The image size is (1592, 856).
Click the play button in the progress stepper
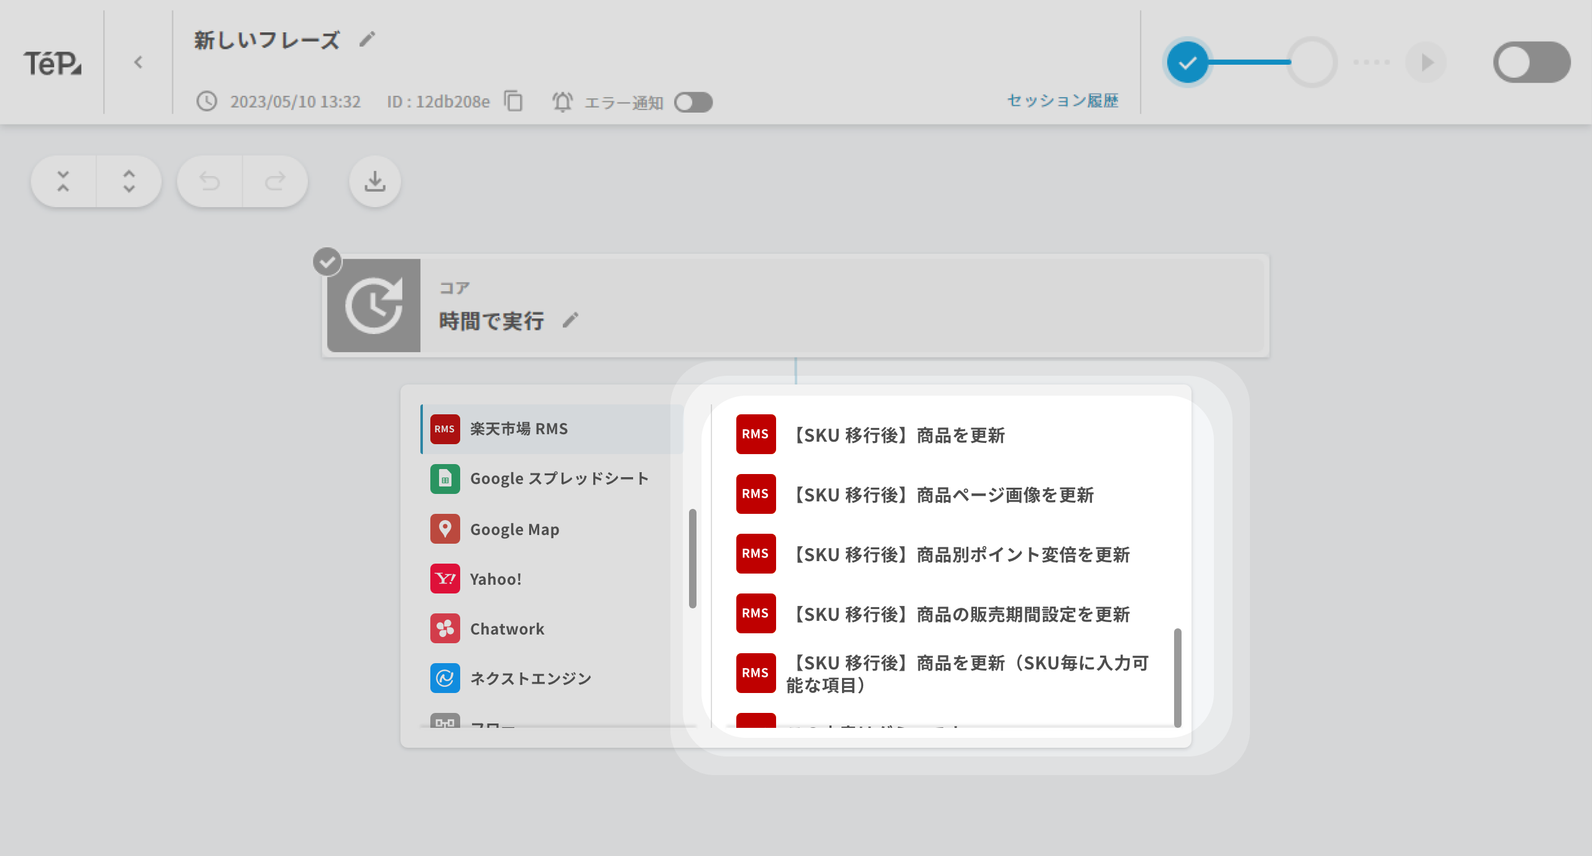click(1427, 62)
